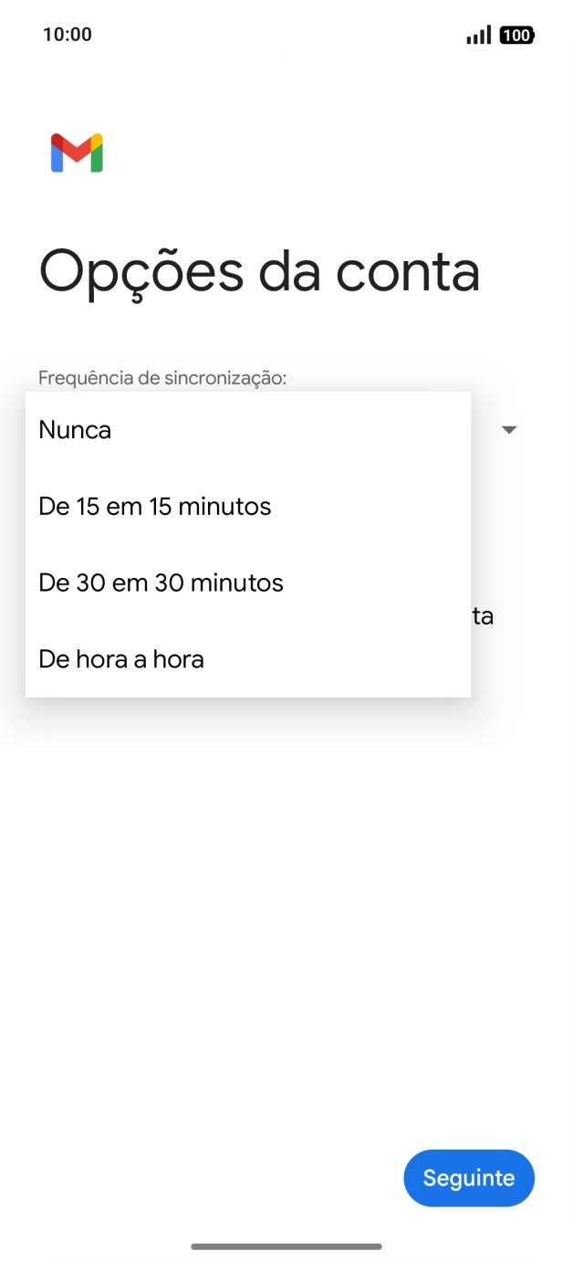
Task: Choose 'De 15 em 15 minutos' option
Action: point(153,506)
